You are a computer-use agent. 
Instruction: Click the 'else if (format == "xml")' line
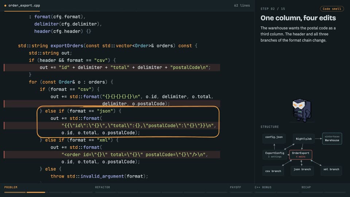pos(79,140)
